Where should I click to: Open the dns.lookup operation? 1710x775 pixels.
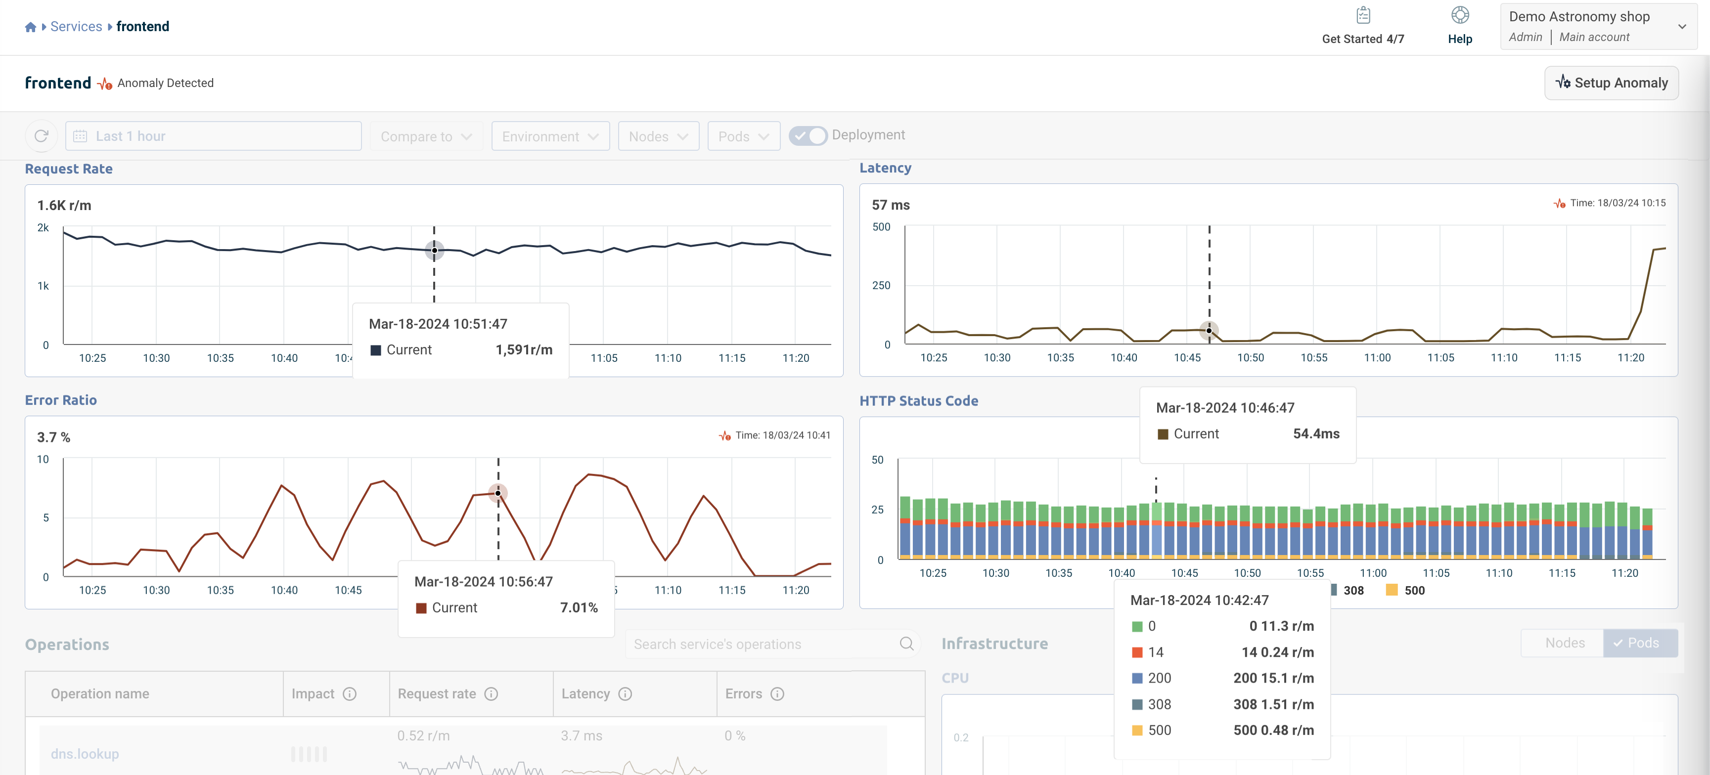(85, 754)
